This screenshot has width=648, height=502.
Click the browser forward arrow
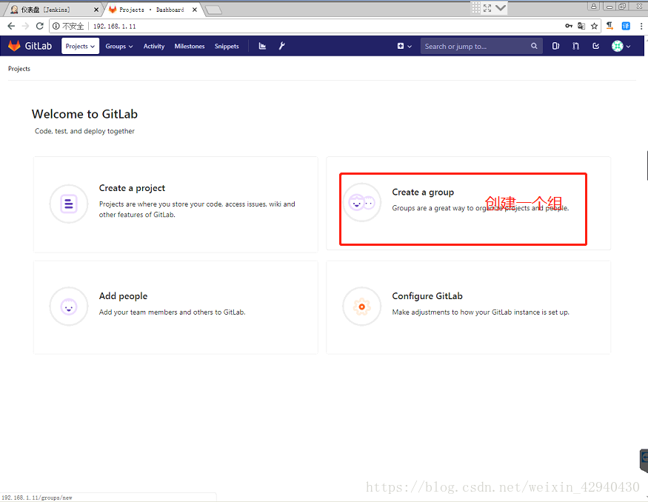click(x=26, y=26)
